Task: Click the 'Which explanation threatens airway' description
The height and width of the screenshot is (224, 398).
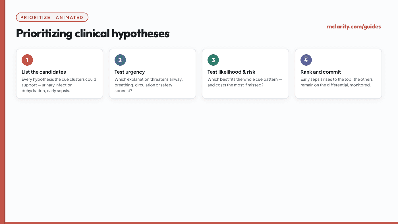Action: click(x=149, y=85)
